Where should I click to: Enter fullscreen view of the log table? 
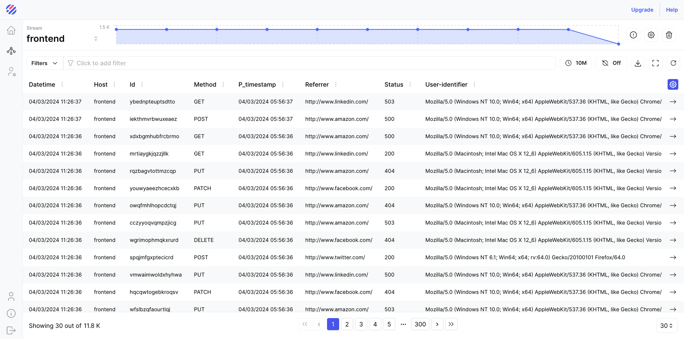click(655, 63)
